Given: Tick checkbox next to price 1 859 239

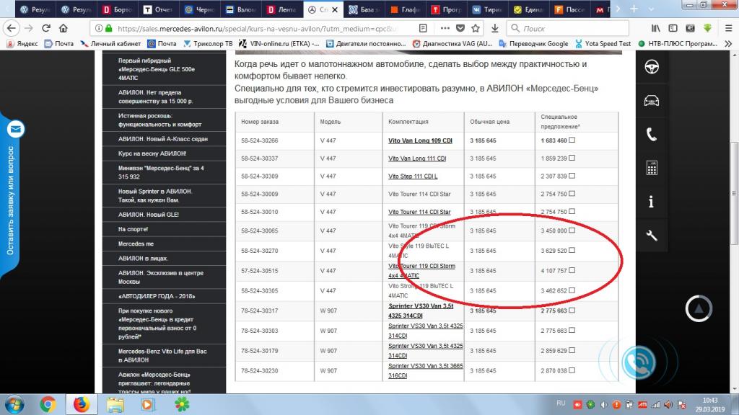Looking at the screenshot, I should pos(572,158).
